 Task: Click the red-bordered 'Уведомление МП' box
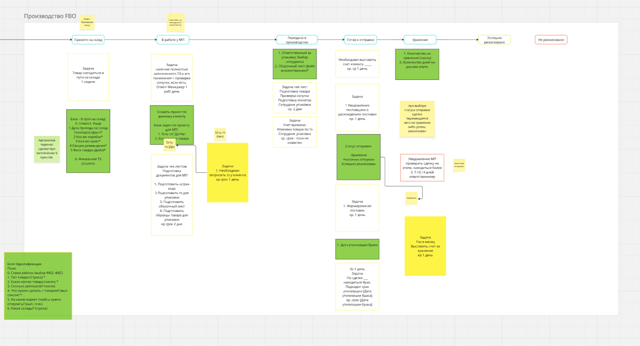tap(422, 168)
